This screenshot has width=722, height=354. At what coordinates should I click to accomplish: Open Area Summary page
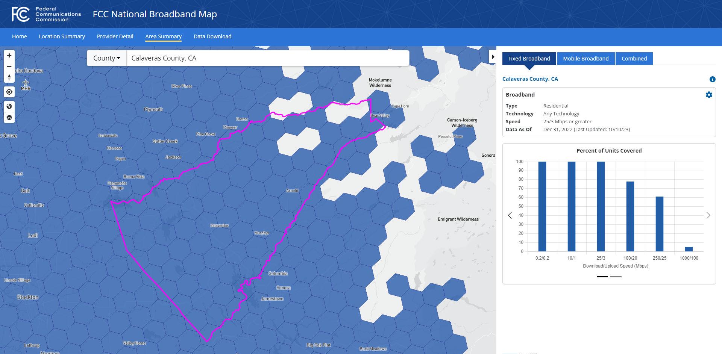coord(164,36)
